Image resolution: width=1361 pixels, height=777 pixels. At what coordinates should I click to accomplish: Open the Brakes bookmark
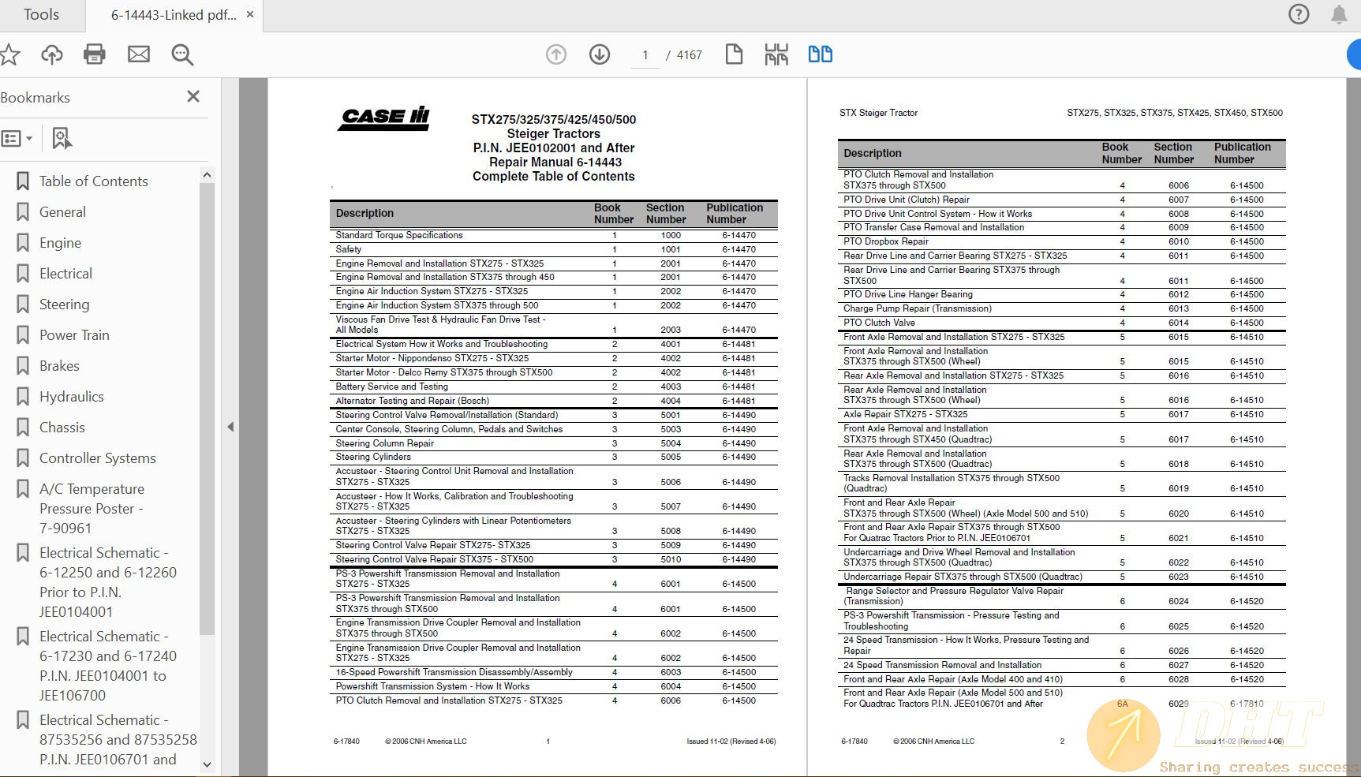point(59,366)
